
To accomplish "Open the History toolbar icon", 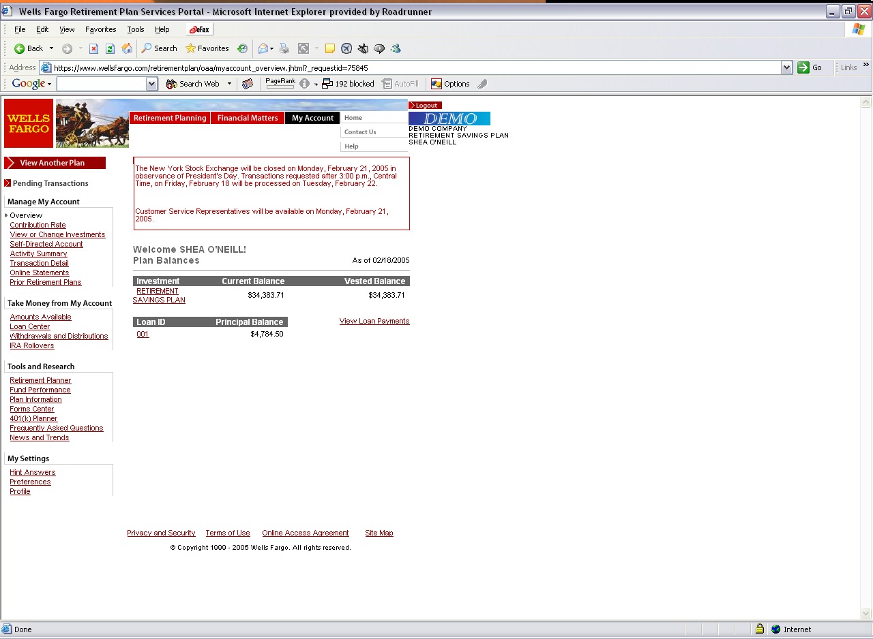I will tap(242, 48).
